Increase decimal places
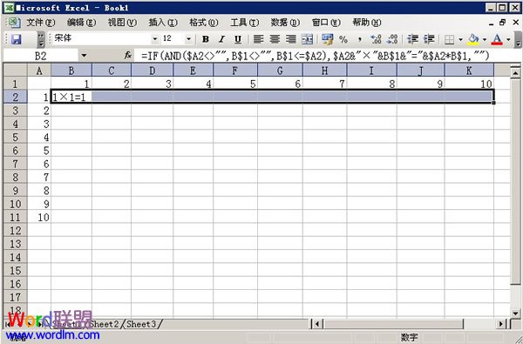Viewport: 523px width, 344px height. click(x=376, y=39)
